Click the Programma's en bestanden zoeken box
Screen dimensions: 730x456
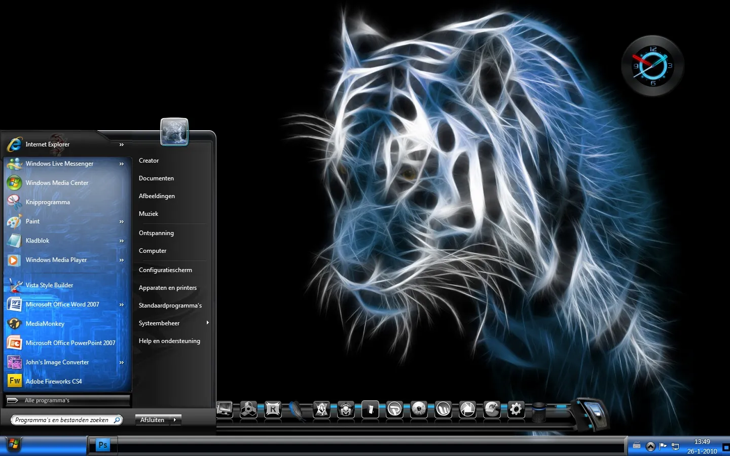(x=66, y=420)
